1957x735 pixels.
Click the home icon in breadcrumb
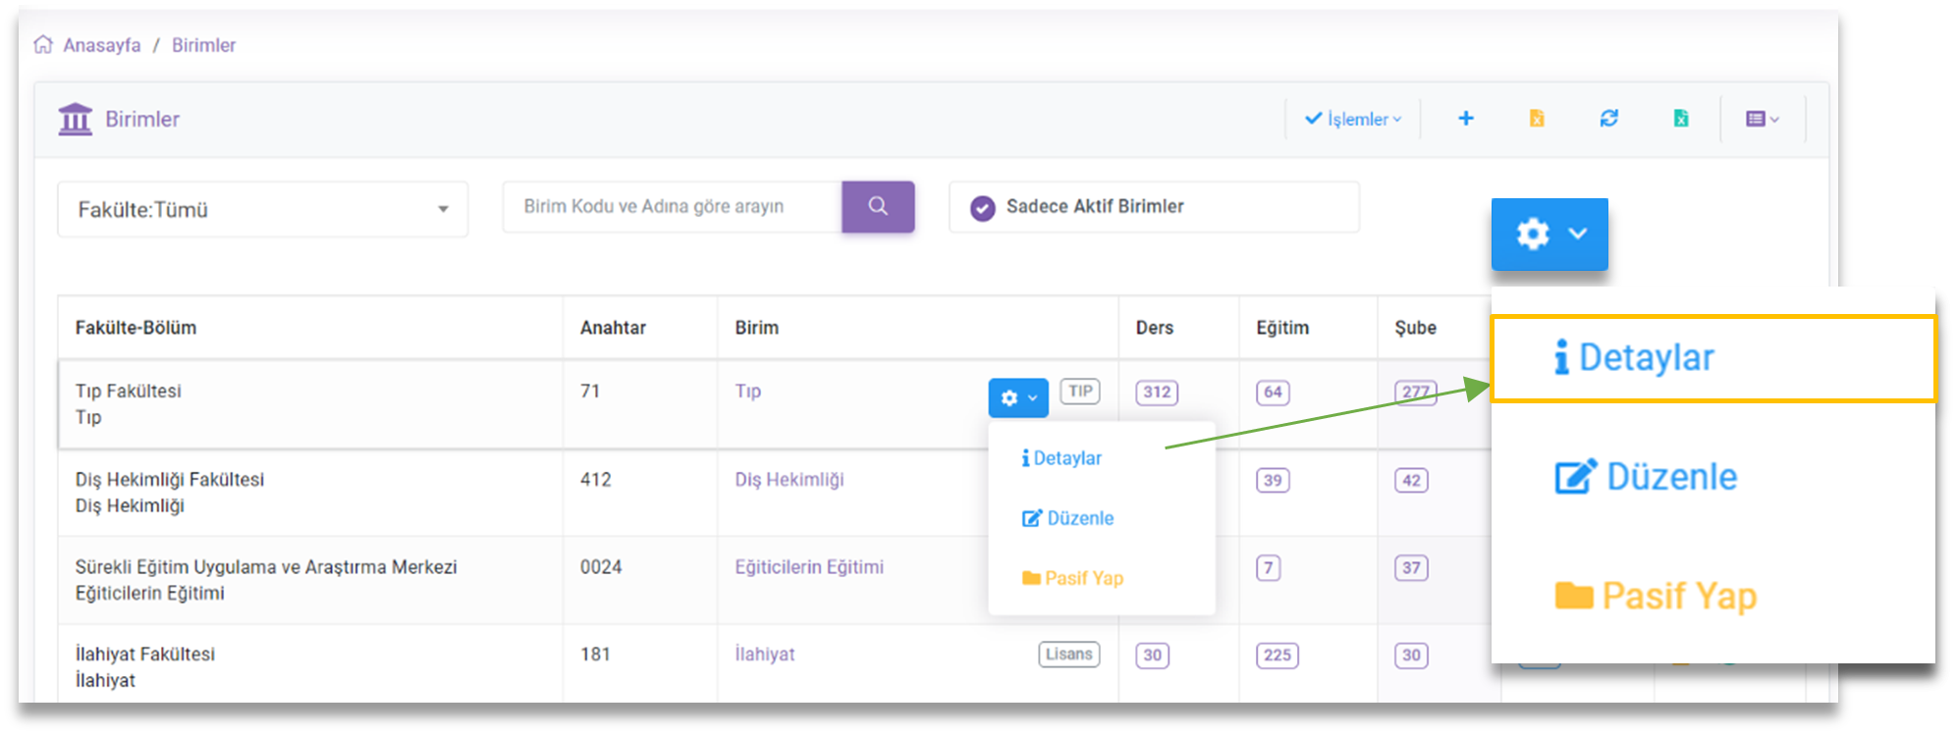tap(43, 45)
